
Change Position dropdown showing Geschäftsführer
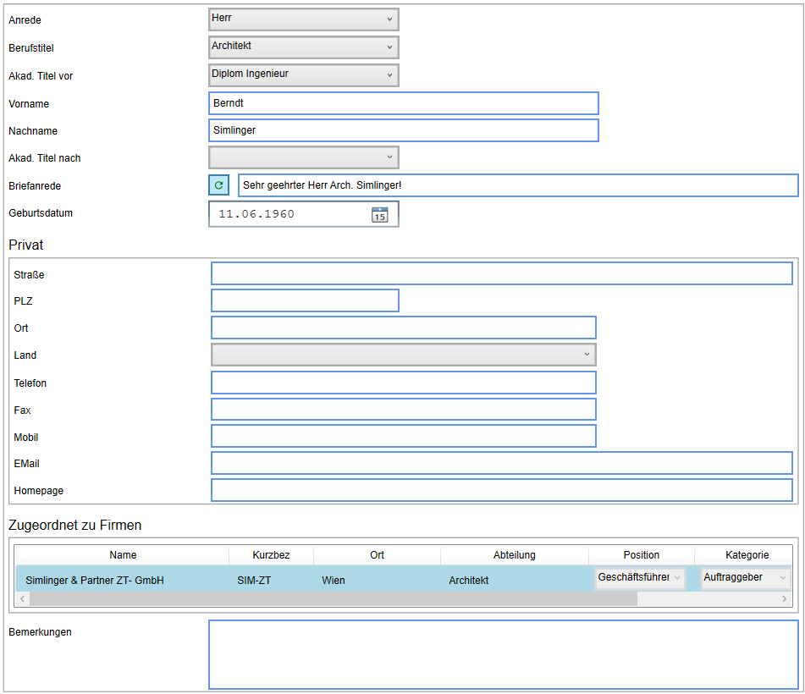tap(640, 578)
